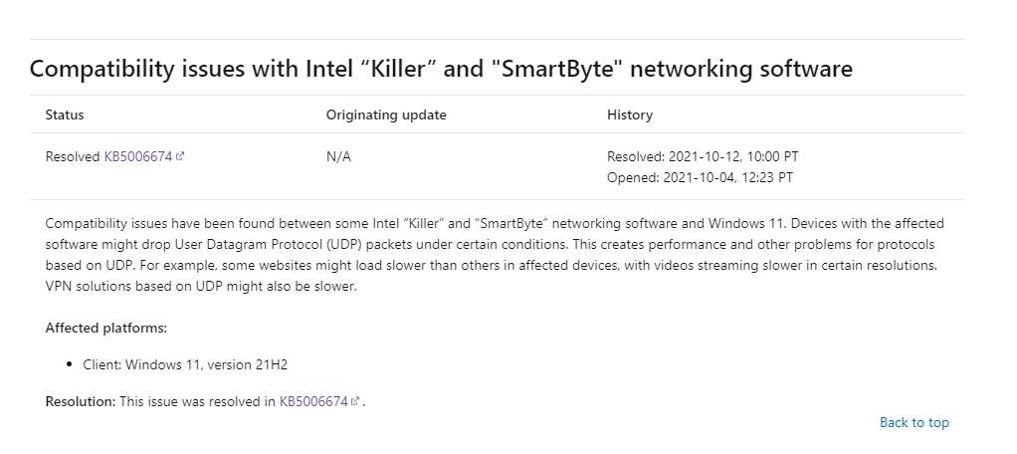Viewport: 1017px width, 454px height.
Task: Jump using the Back to top link
Action: (914, 422)
